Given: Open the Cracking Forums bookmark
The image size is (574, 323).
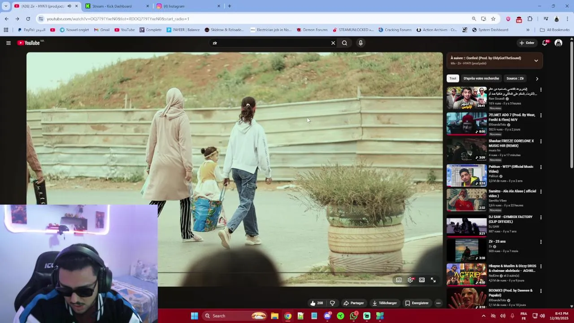Looking at the screenshot, I should point(395,30).
